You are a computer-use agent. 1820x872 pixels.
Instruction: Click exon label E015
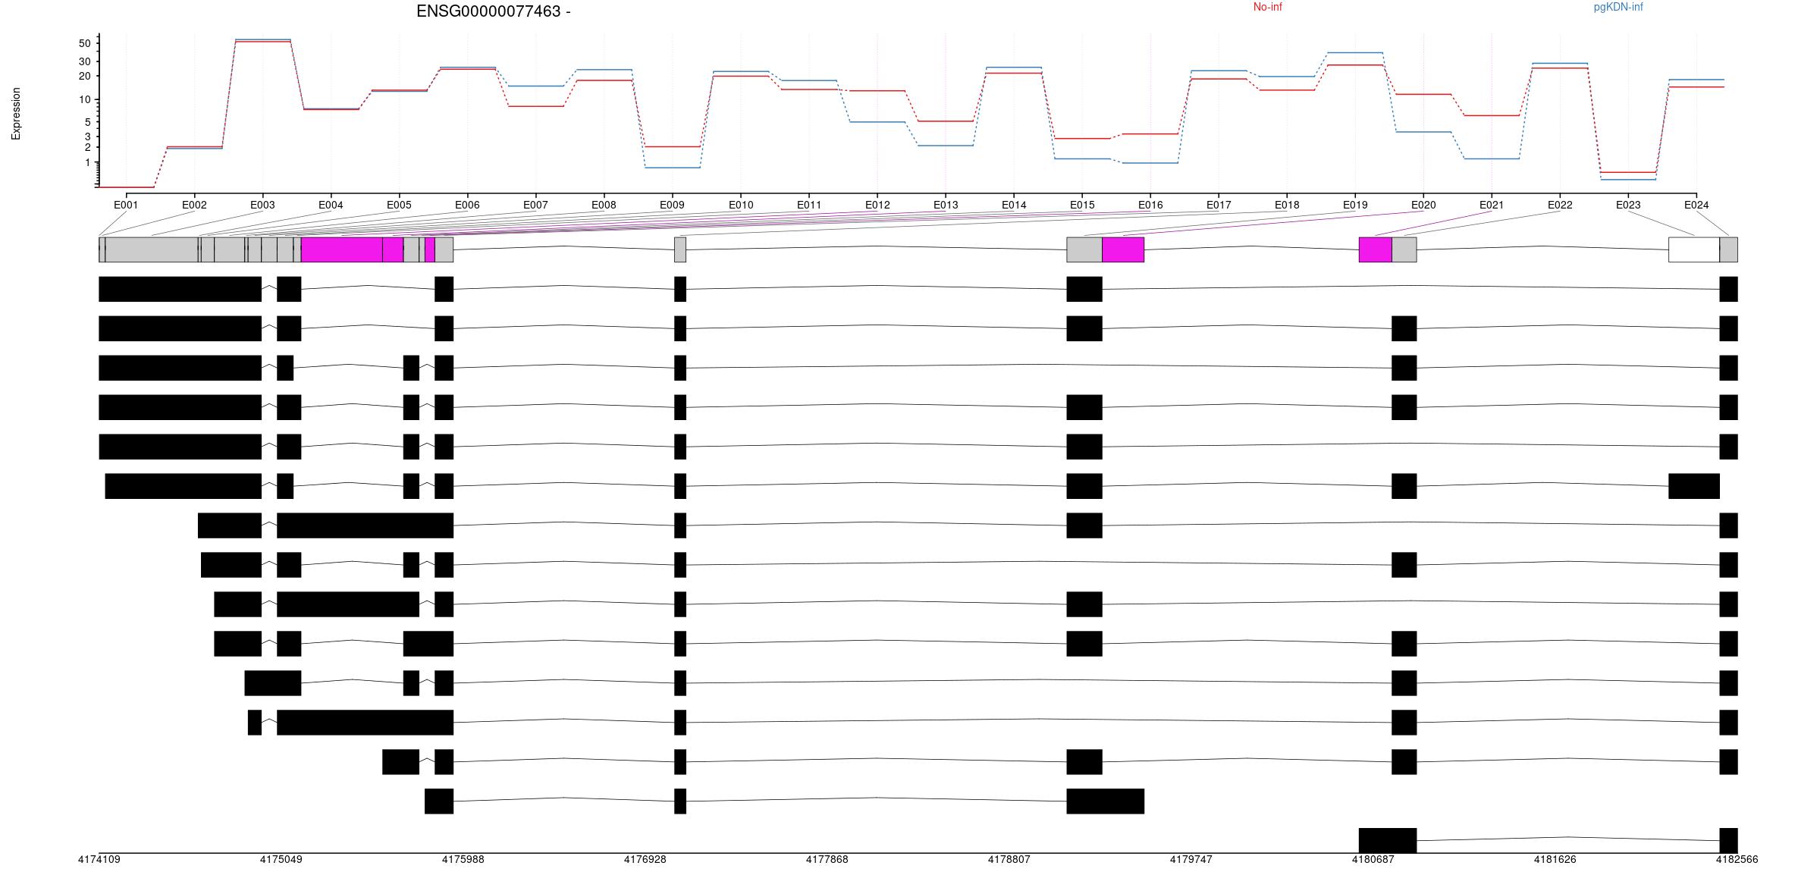click(1082, 205)
